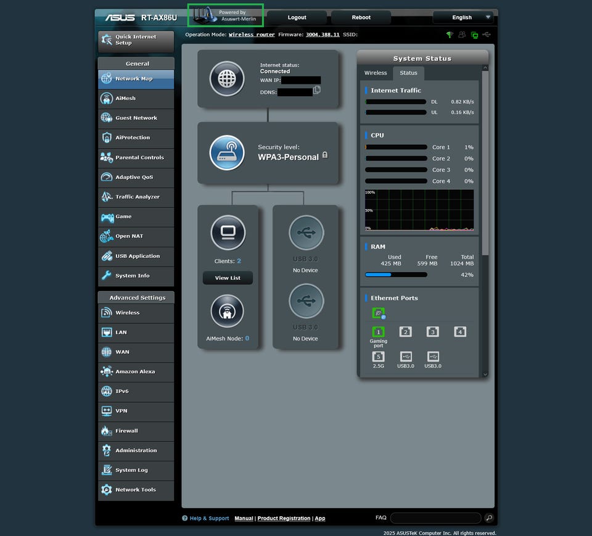This screenshot has width=592, height=536.
Task: Open the AiMesh Node icon
Action: pyautogui.click(x=228, y=310)
